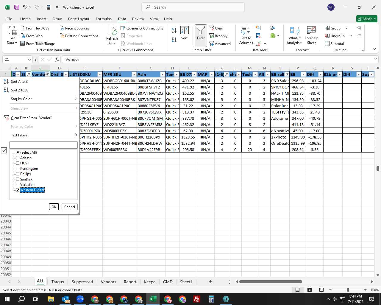Open the Home ribbon tab
Screen dimensions: 381x305
pyautogui.click(x=25, y=19)
